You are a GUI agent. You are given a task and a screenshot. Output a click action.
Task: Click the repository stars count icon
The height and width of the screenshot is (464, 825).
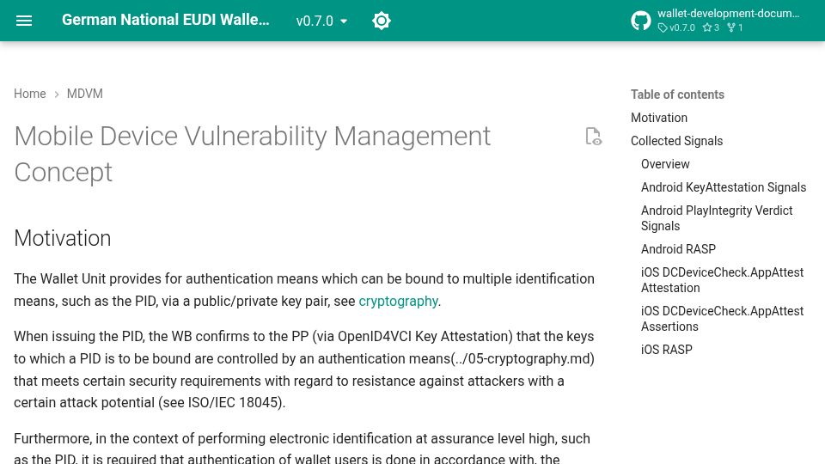707,27
